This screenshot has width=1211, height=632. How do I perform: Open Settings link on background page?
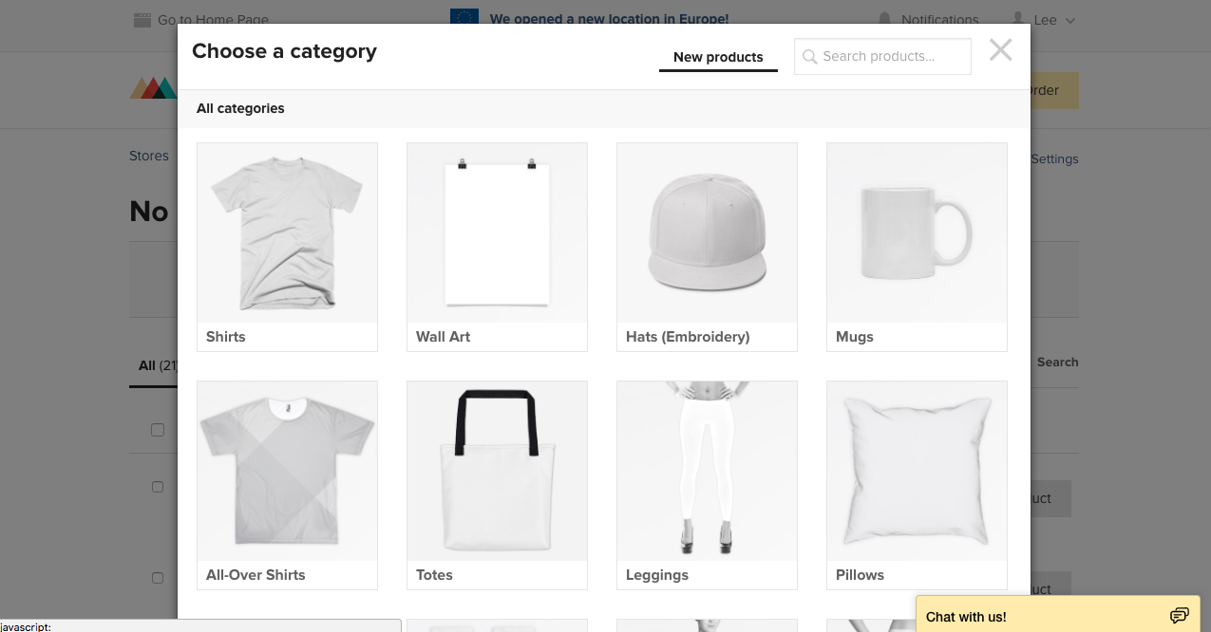click(x=1054, y=158)
